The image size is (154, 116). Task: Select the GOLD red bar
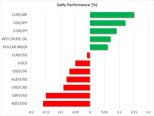tap(82, 63)
